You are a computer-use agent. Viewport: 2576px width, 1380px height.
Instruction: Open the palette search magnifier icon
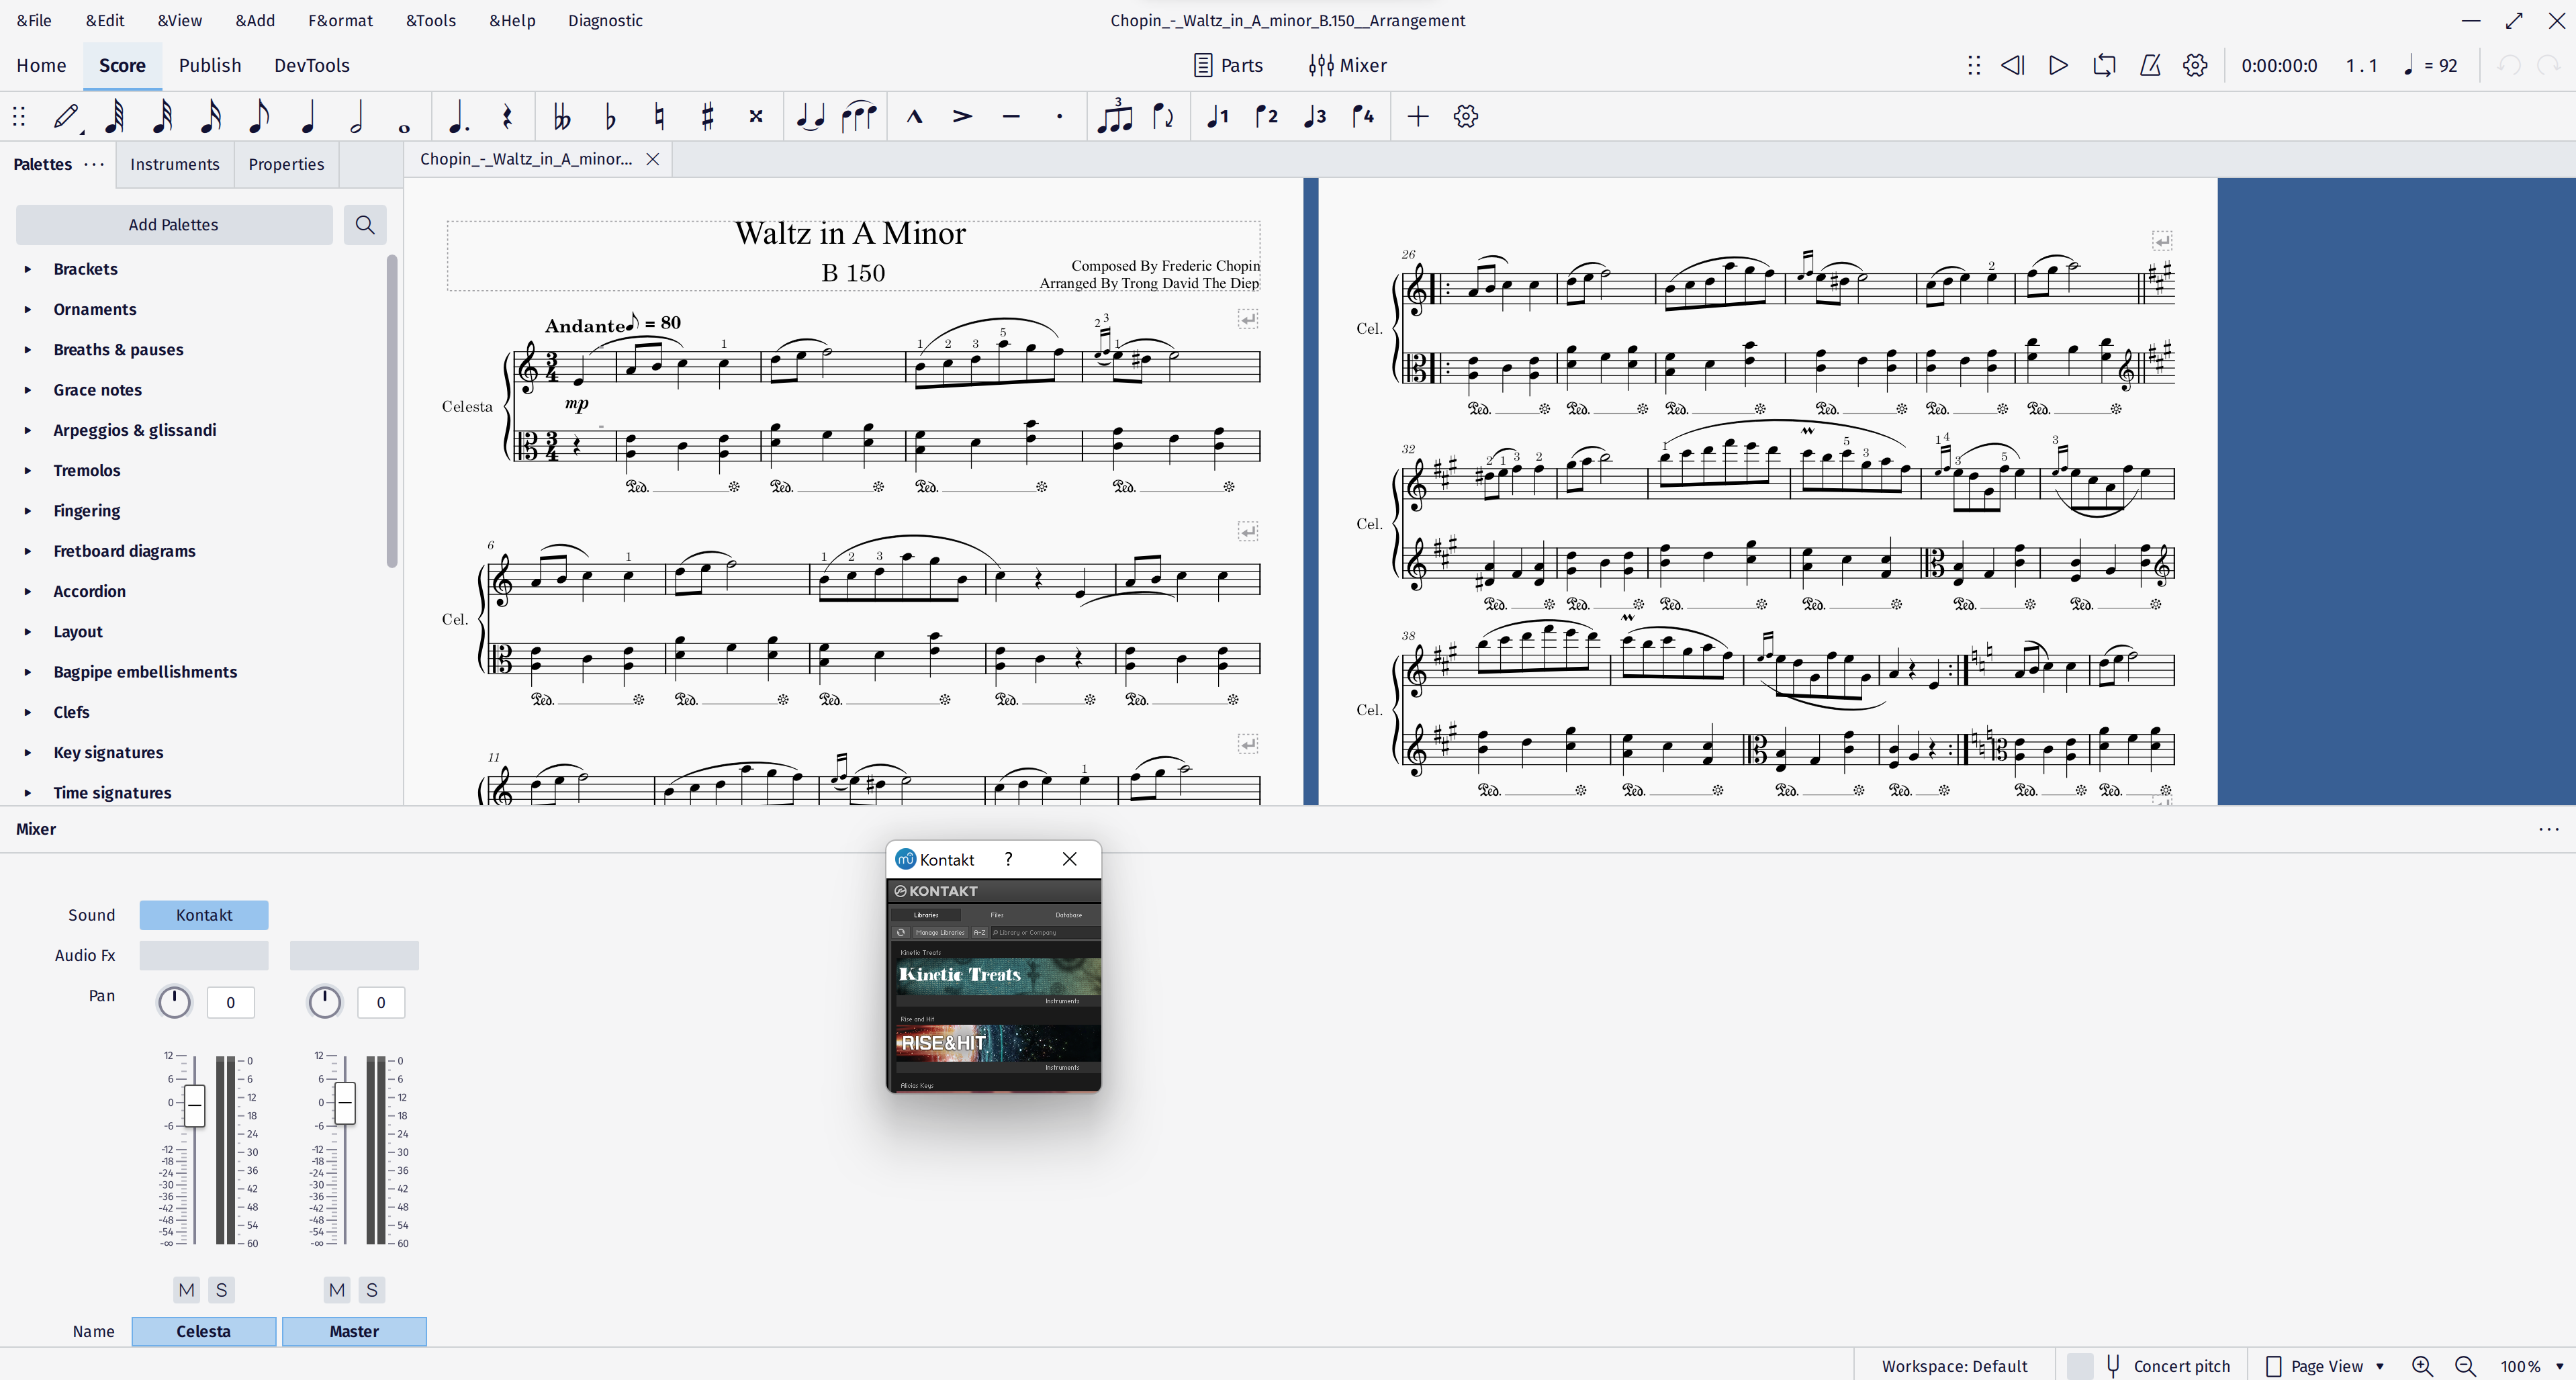tap(365, 224)
